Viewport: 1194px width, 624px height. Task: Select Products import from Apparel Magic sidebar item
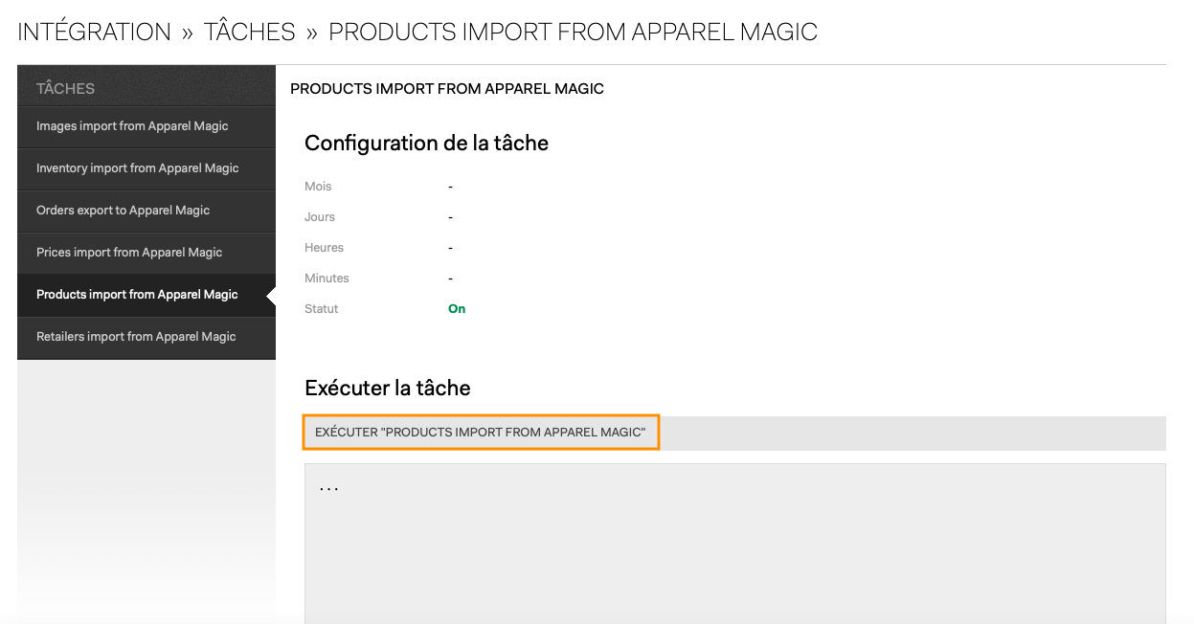[146, 295]
